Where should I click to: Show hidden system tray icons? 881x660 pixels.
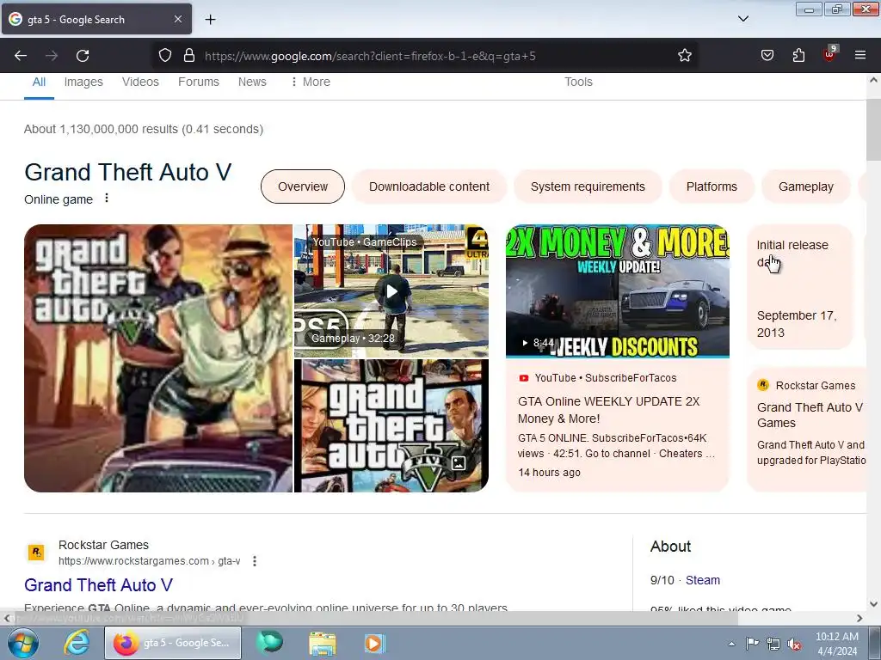coord(731,644)
